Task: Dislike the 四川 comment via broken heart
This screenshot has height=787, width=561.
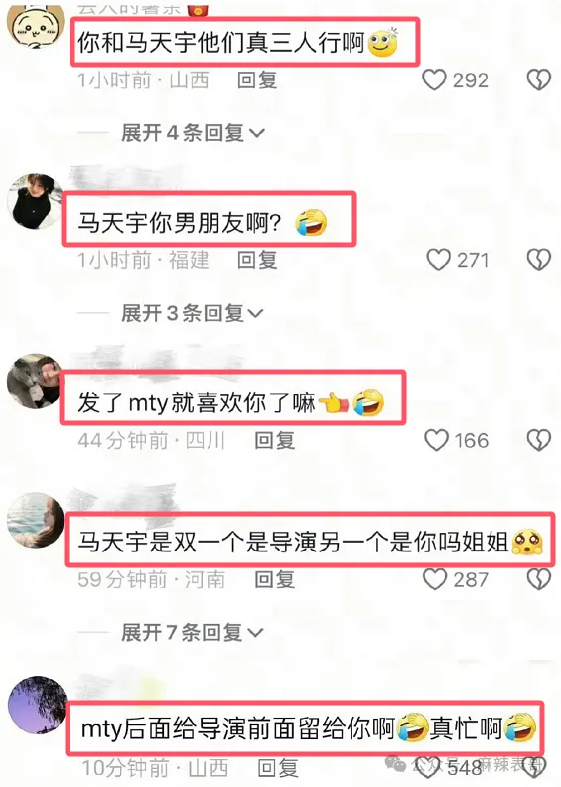Action: click(x=539, y=440)
